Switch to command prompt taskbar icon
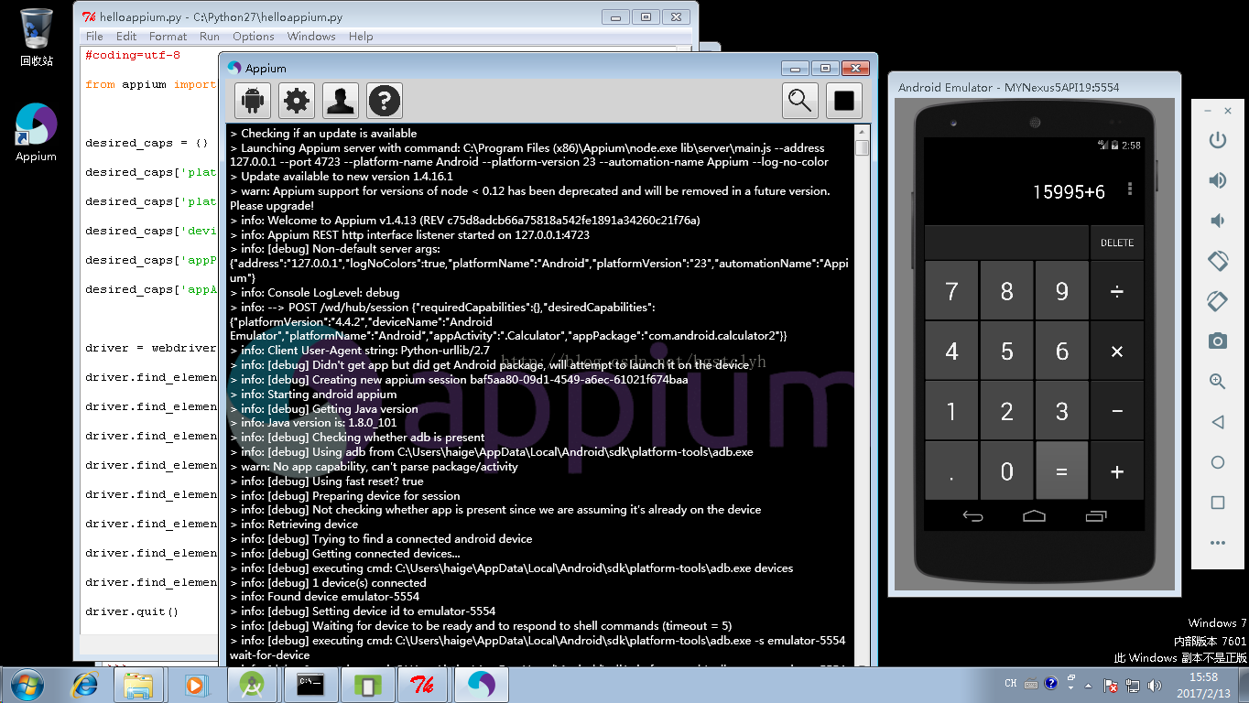The height and width of the screenshot is (703, 1249). pyautogui.click(x=310, y=685)
